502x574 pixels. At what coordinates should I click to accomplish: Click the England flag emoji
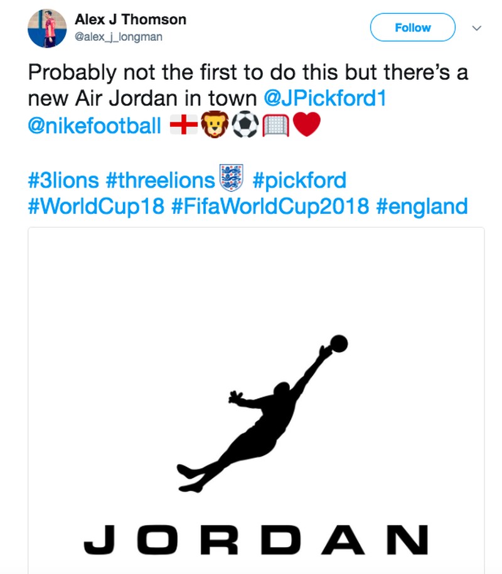click(184, 125)
